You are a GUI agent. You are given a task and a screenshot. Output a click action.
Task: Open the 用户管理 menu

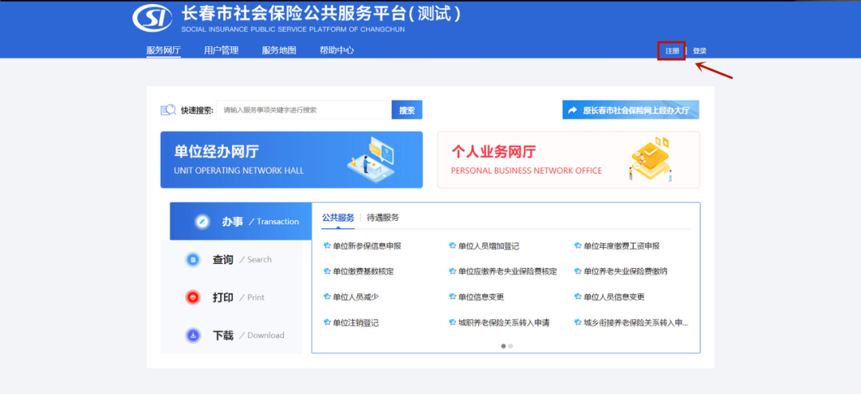(x=221, y=50)
